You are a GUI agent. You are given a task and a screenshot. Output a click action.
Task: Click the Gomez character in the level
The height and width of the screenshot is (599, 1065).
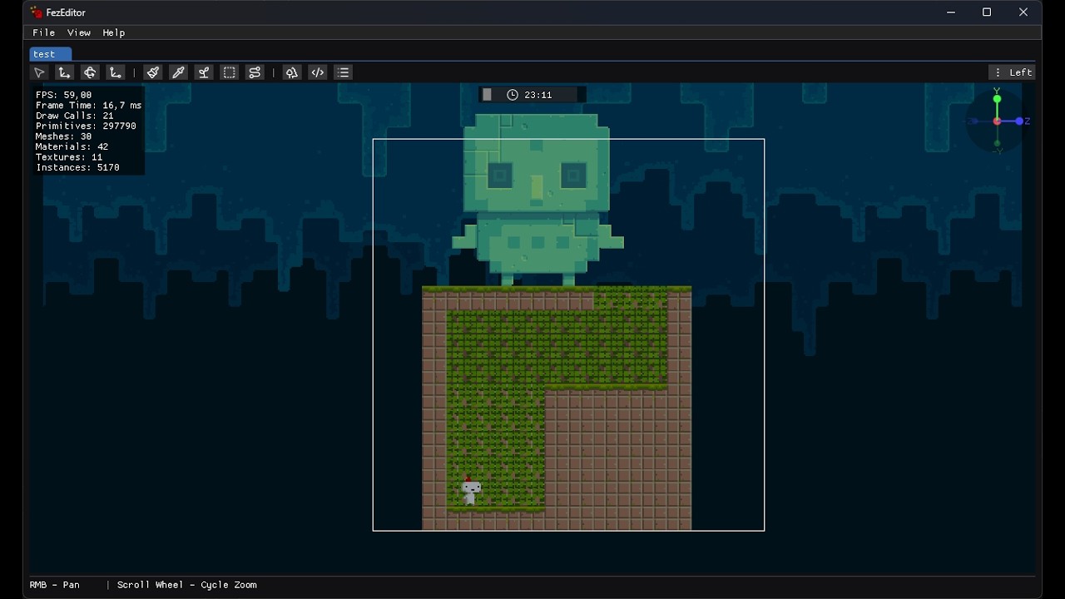coord(472,491)
